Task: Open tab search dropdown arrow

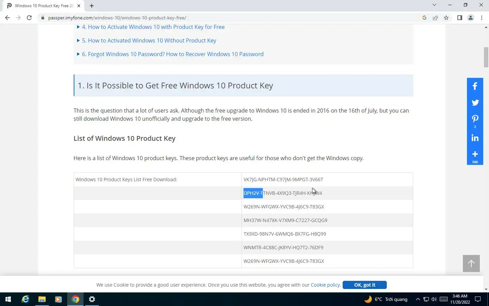Action: (434, 5)
